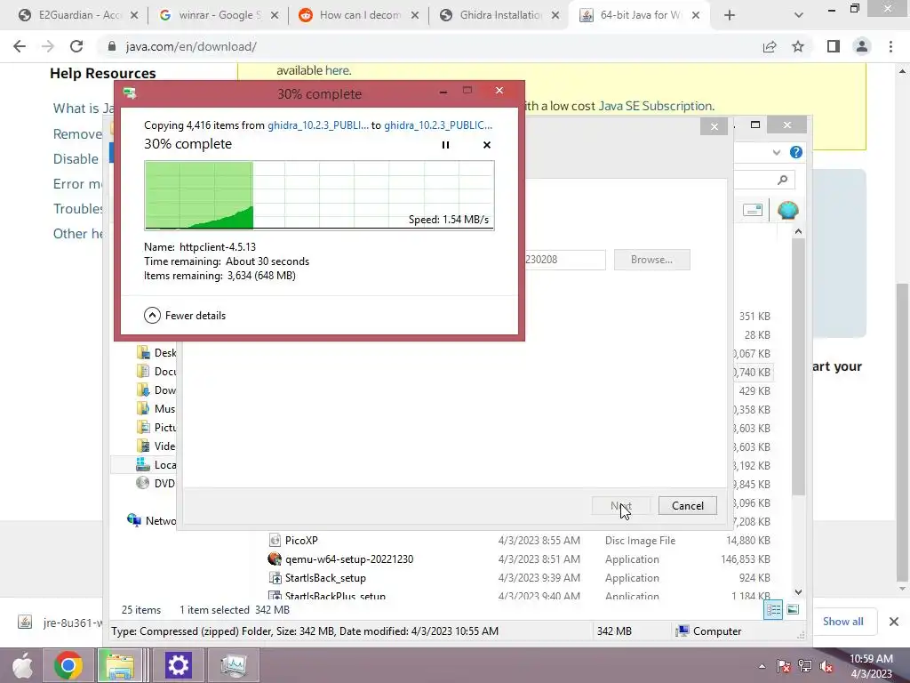Viewport: 910px width, 683px height.
Task: Go back in Chrome
Action: pos(20,46)
